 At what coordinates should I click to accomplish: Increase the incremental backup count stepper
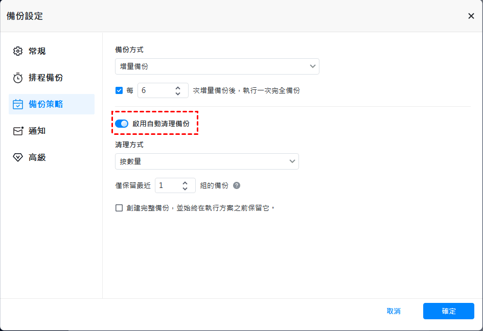[178, 87]
